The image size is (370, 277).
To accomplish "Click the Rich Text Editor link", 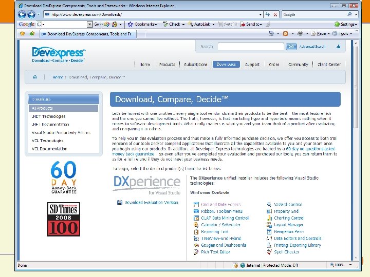I will [x=215, y=252].
